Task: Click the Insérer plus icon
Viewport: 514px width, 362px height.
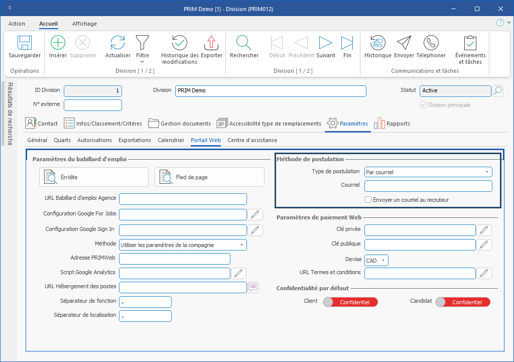Action: click(x=58, y=44)
